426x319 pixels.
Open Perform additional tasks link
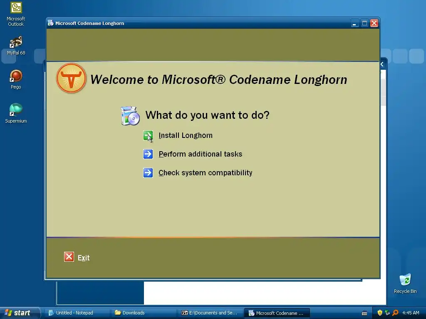[x=200, y=154]
